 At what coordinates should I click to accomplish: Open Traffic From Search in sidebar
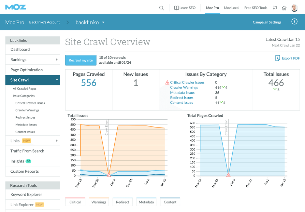pyautogui.click(x=33, y=151)
